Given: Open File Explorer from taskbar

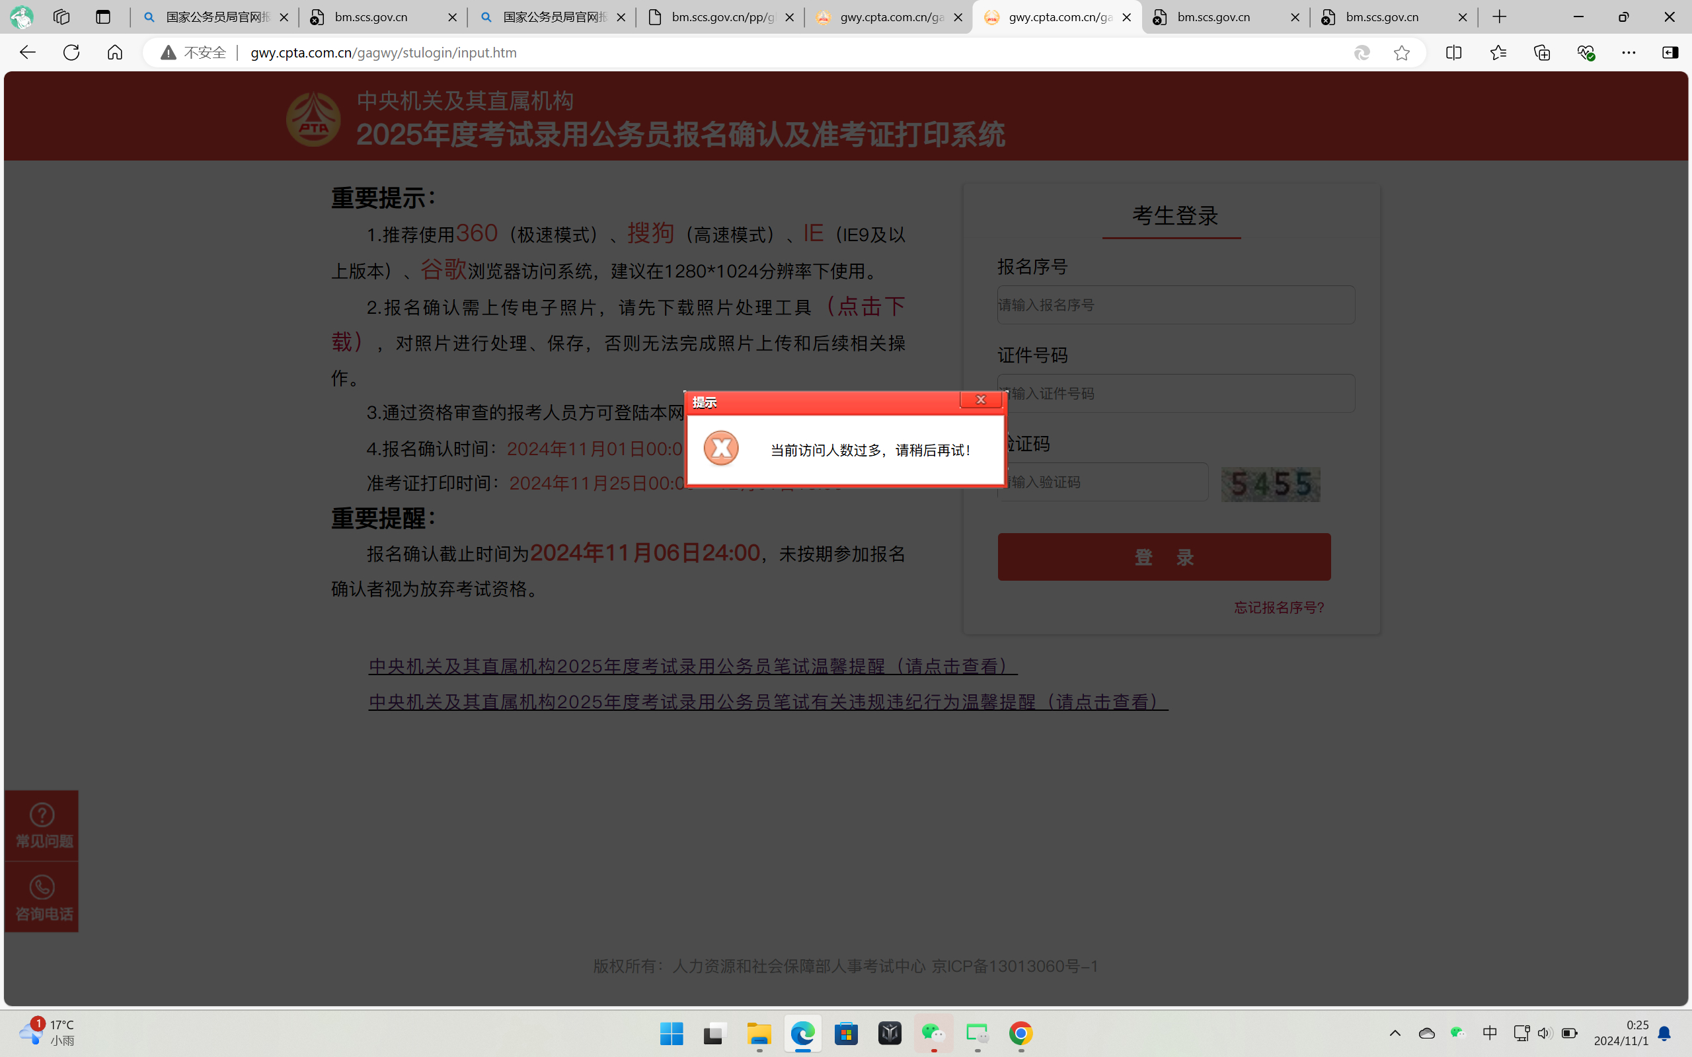Looking at the screenshot, I should 759,1033.
